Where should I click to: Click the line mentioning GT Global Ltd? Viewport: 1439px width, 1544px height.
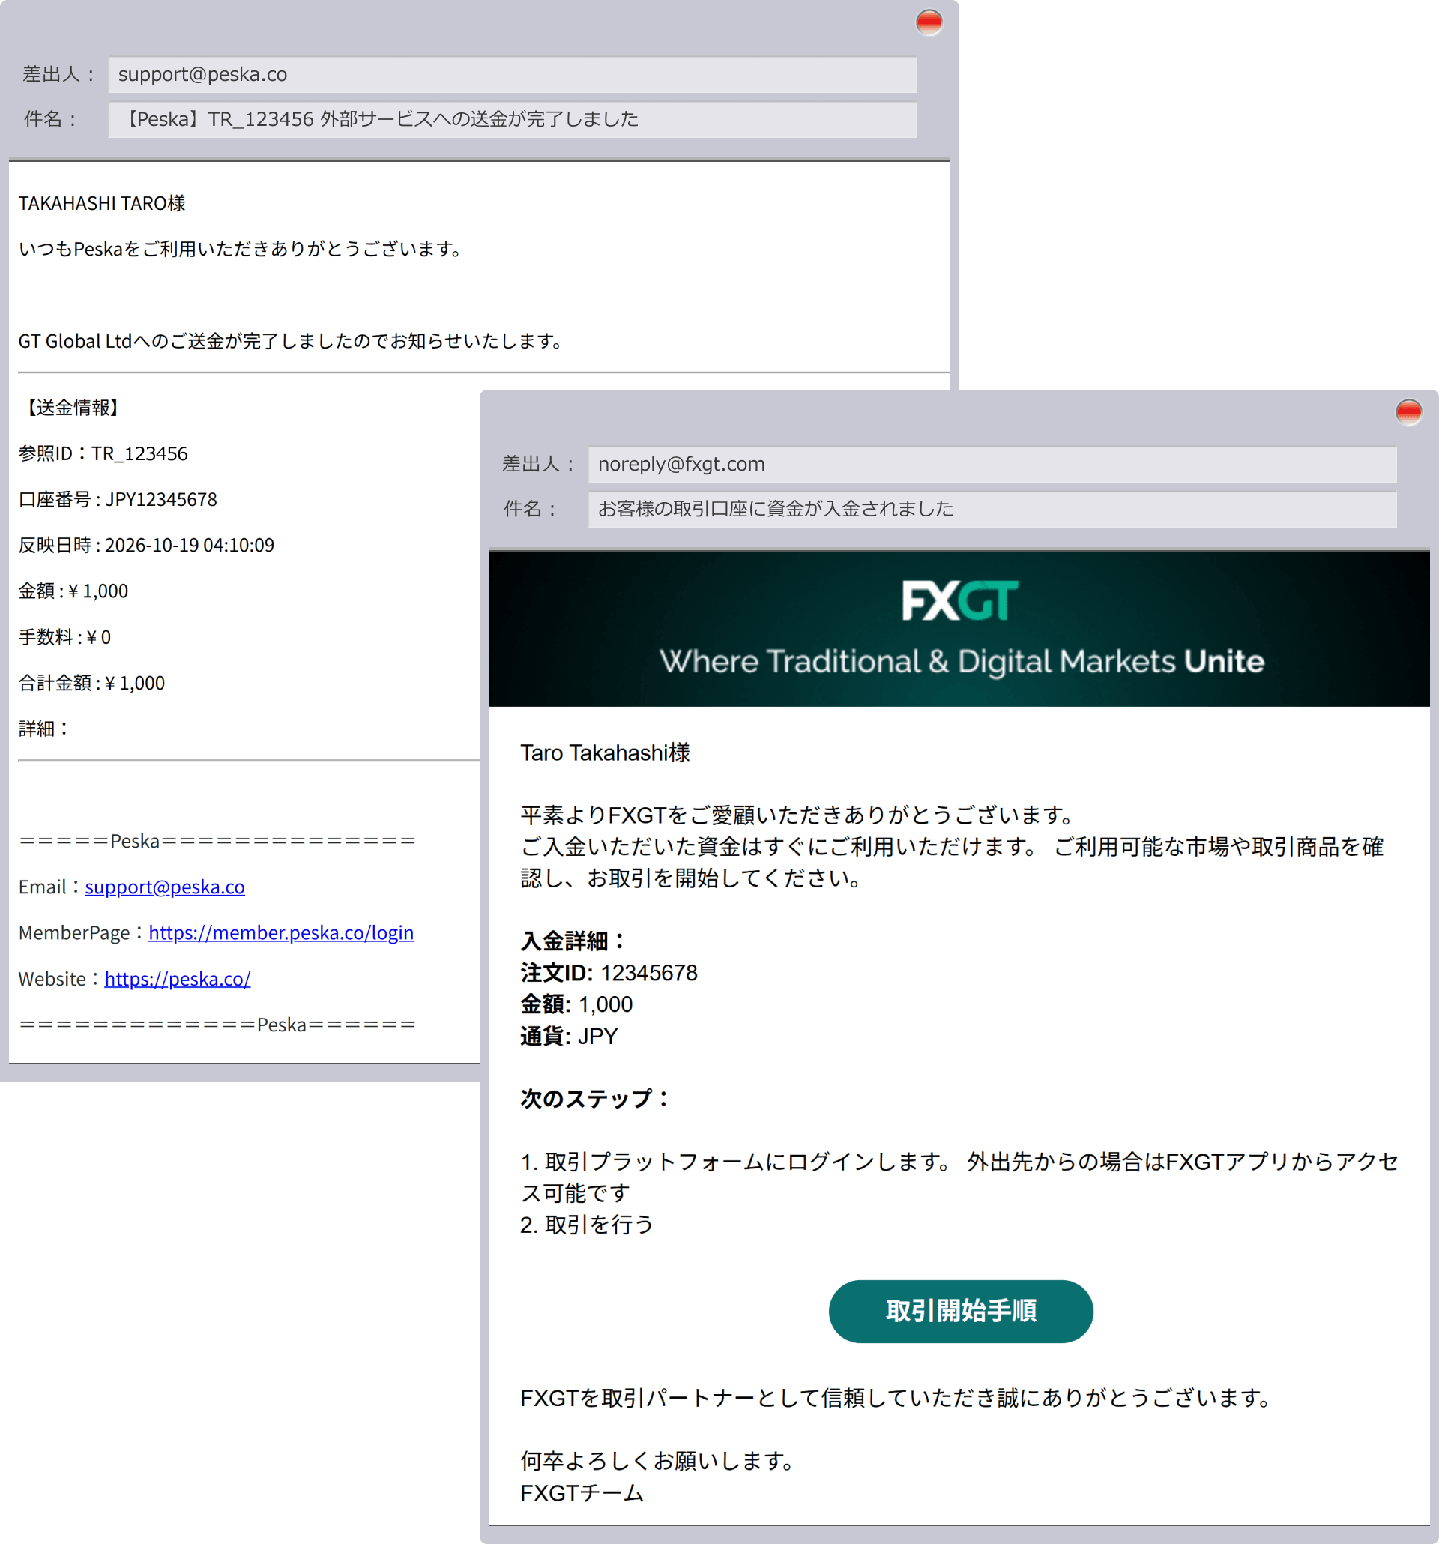[x=292, y=341]
